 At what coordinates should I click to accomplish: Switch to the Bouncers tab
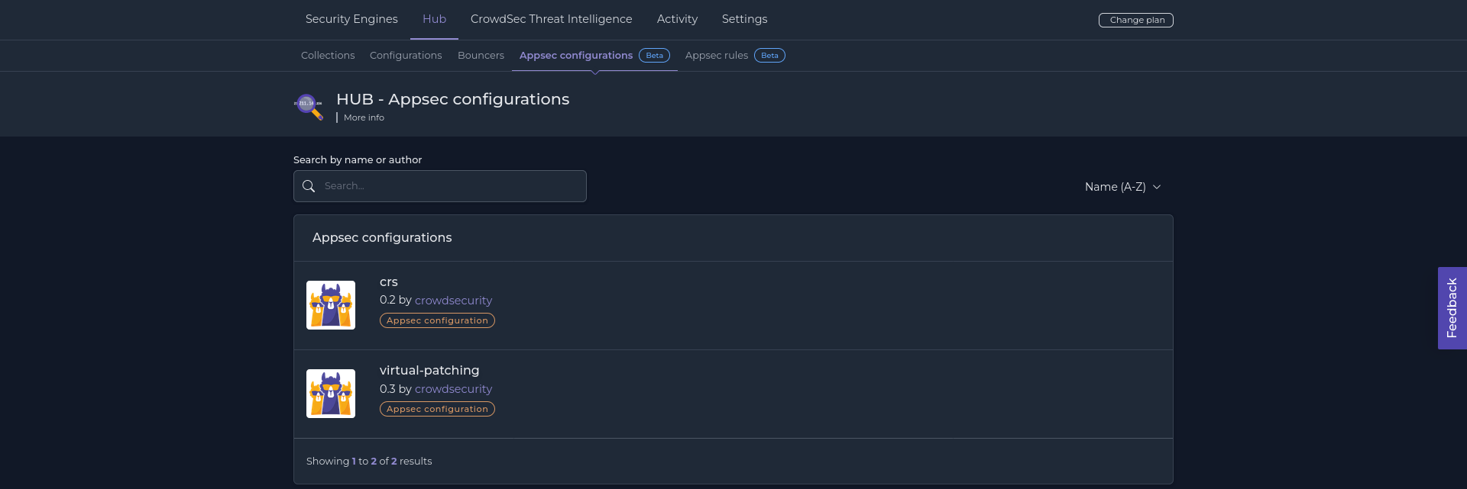click(481, 55)
